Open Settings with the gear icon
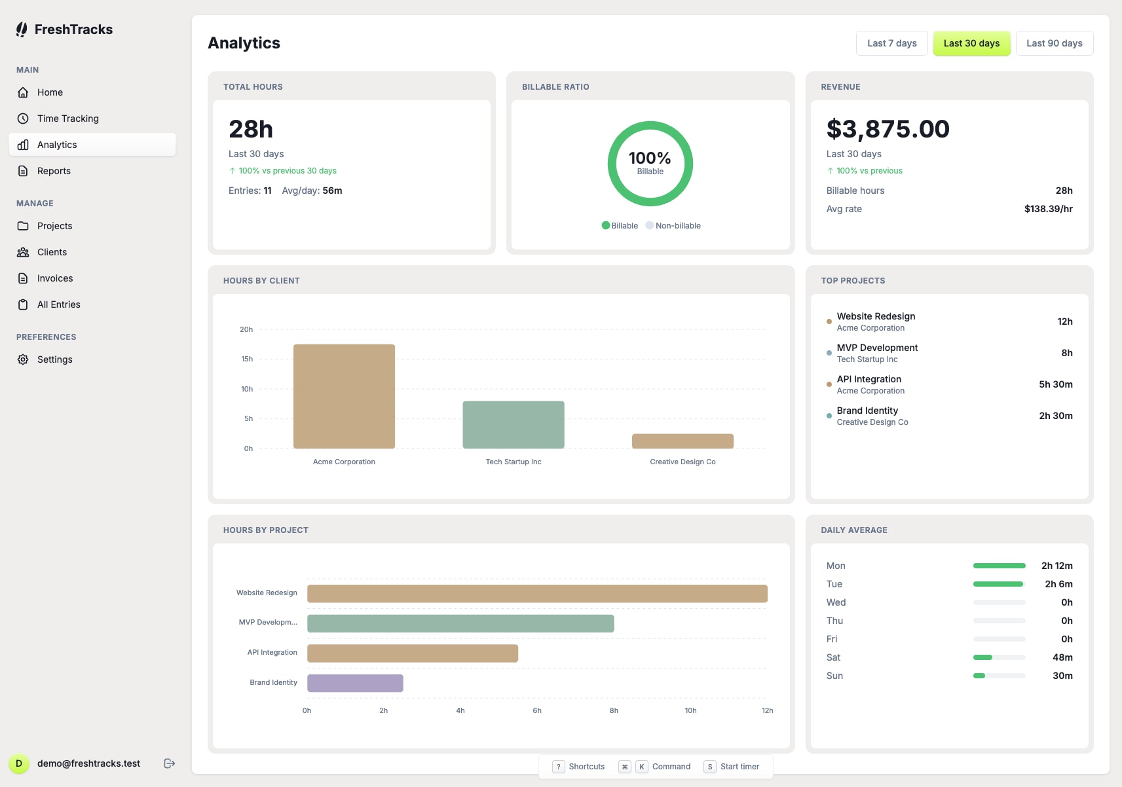The height and width of the screenshot is (787, 1122). point(23,359)
